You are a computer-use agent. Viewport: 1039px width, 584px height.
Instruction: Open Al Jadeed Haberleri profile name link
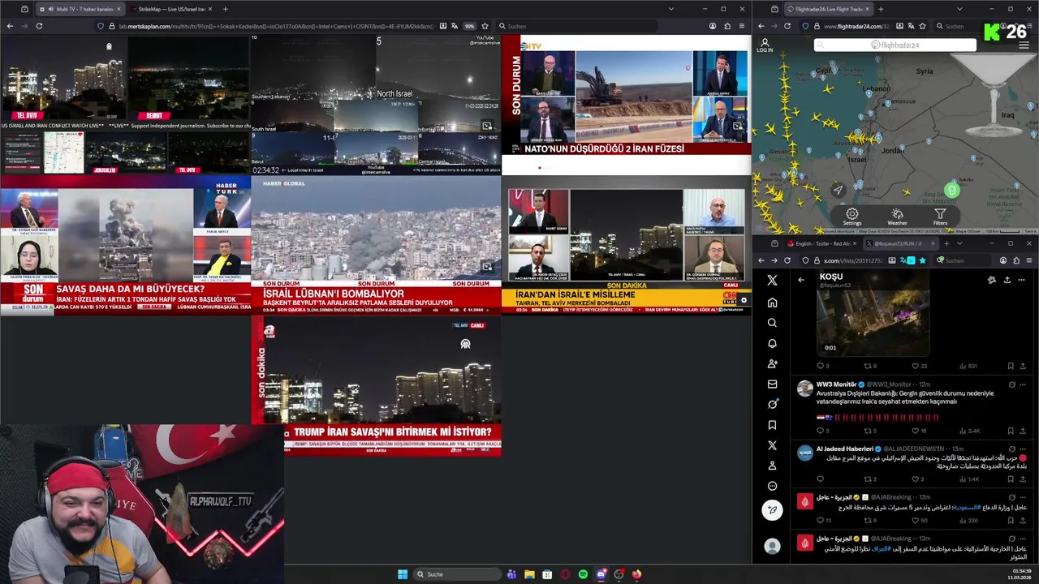coord(845,449)
